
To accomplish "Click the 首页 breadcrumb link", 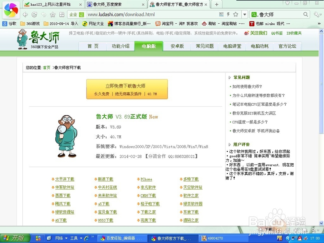I will 46,68.
